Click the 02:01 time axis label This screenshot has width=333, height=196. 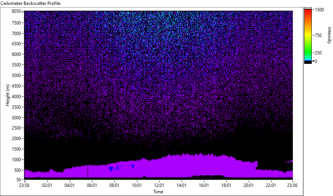(x=47, y=185)
